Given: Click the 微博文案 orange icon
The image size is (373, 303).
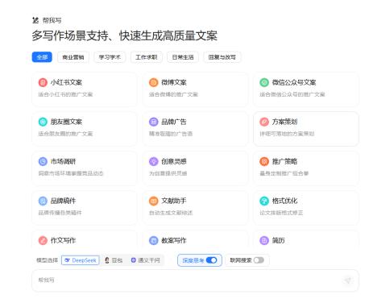Looking at the screenshot, I should point(153,82).
